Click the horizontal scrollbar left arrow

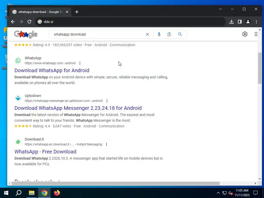click(x=10, y=183)
